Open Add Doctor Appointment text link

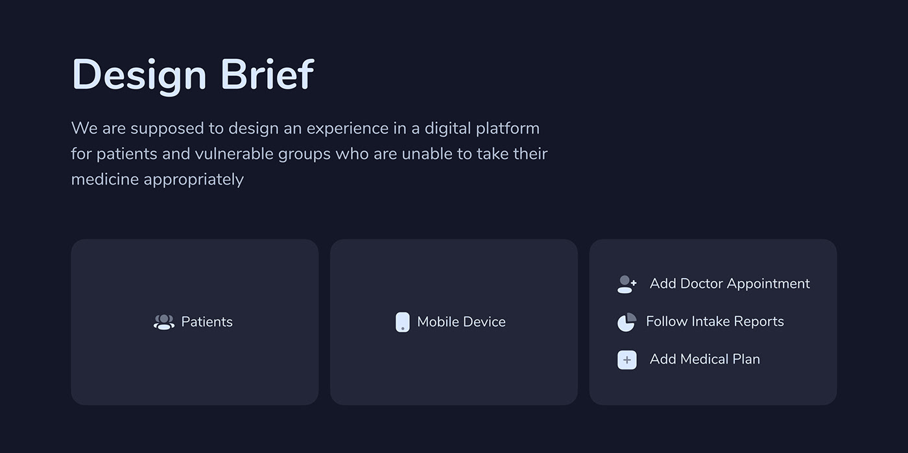tap(730, 284)
